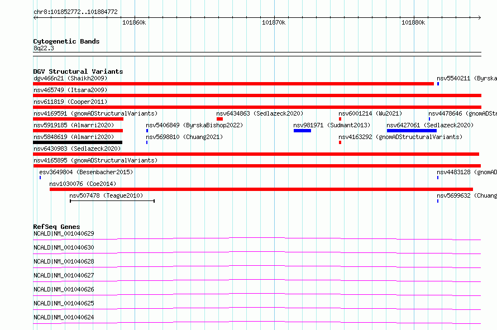Select the nsv4478646 variant label
This screenshot has height=330, width=497.
click(x=462, y=113)
